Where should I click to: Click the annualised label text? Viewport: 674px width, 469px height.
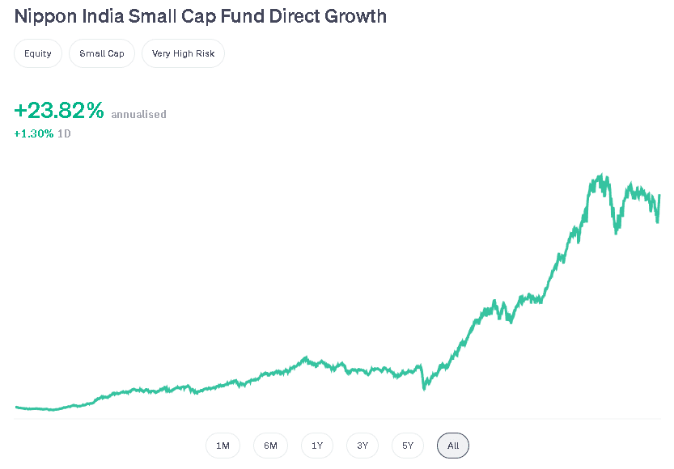pos(138,115)
